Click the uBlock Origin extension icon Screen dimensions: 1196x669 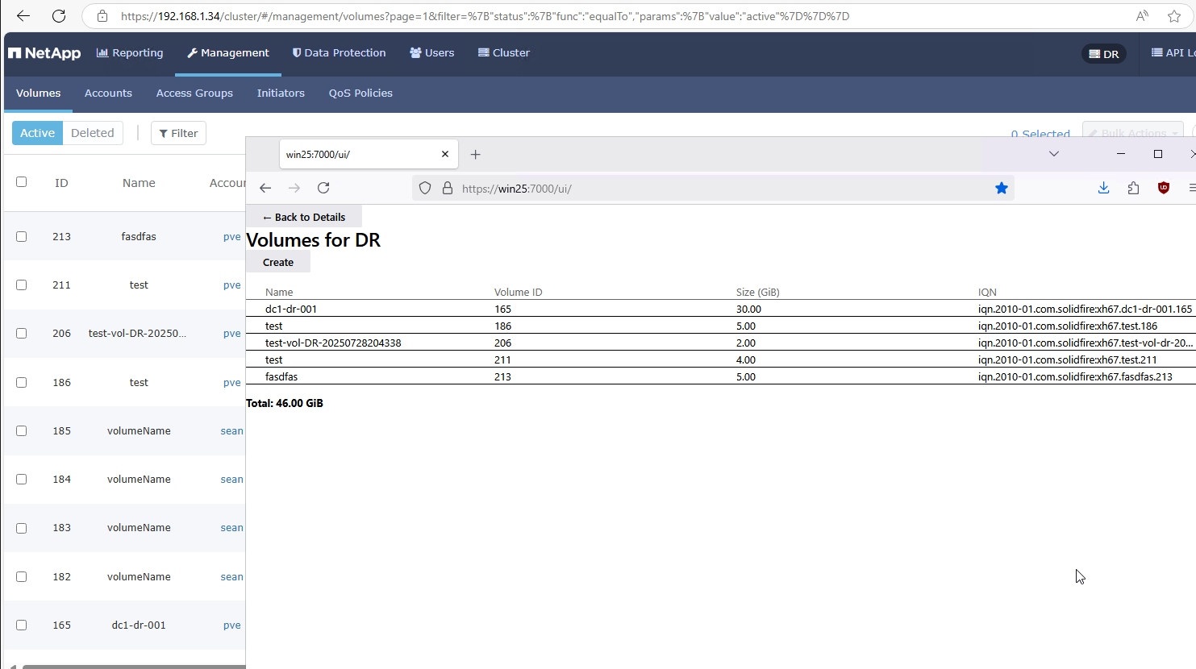click(x=1163, y=188)
